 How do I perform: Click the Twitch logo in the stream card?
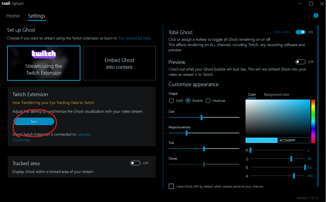tap(44, 54)
